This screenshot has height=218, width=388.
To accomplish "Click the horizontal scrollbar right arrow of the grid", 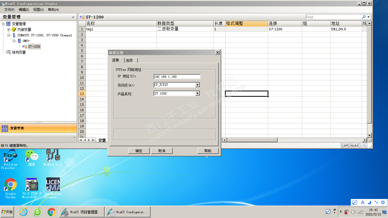I will pyautogui.click(x=365, y=140).
